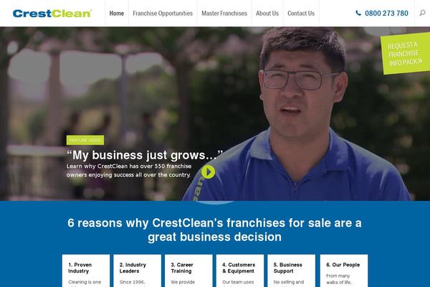Select the Business Support card
The height and width of the screenshot is (287, 430).
tap(292, 270)
